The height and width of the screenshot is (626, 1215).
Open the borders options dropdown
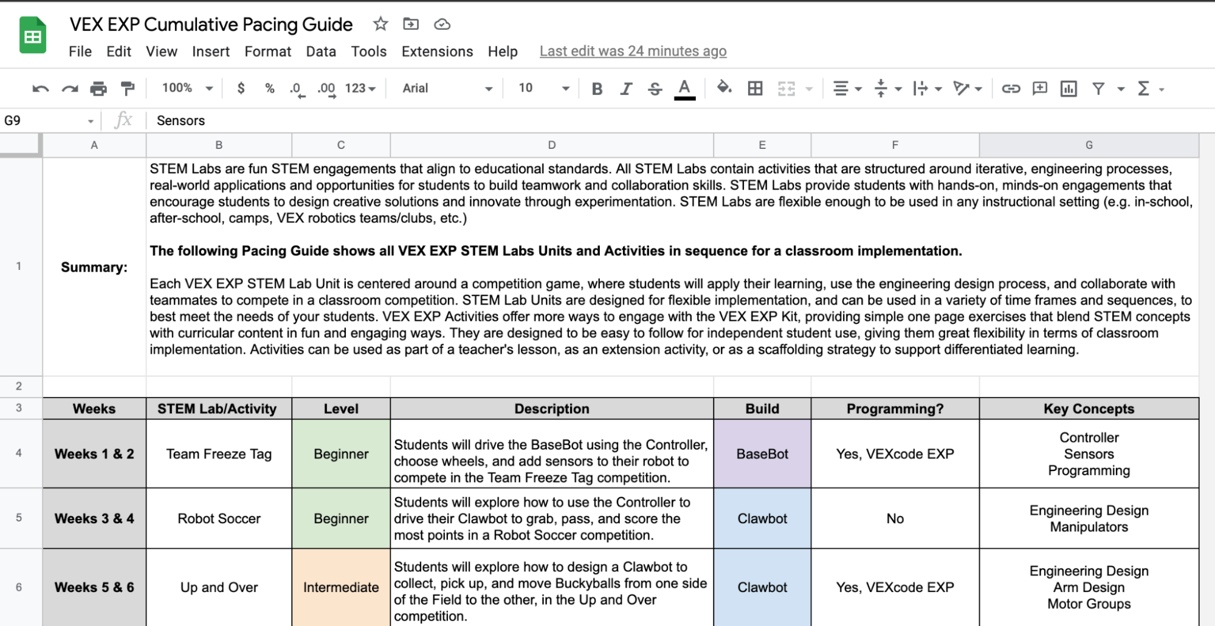[x=754, y=88]
